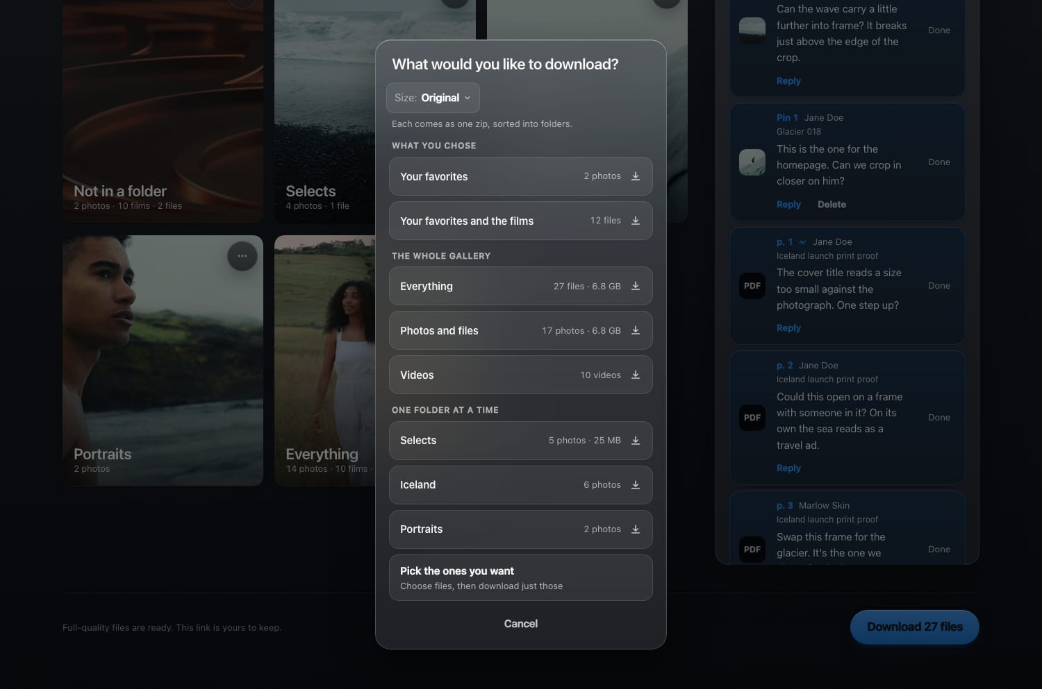Click download icon on Selects row in dialog
Image resolution: width=1042 pixels, height=689 pixels.
(x=636, y=441)
